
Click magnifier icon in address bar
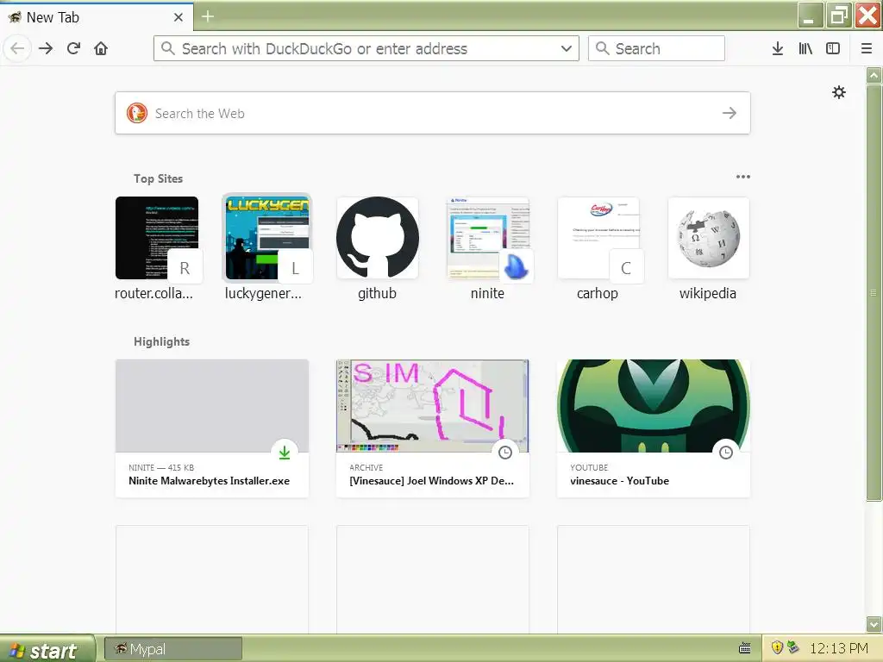(167, 48)
